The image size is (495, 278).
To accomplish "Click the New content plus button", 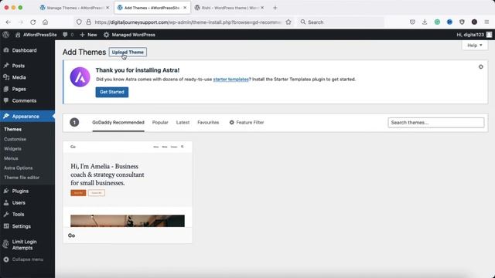I will click(x=88, y=35).
